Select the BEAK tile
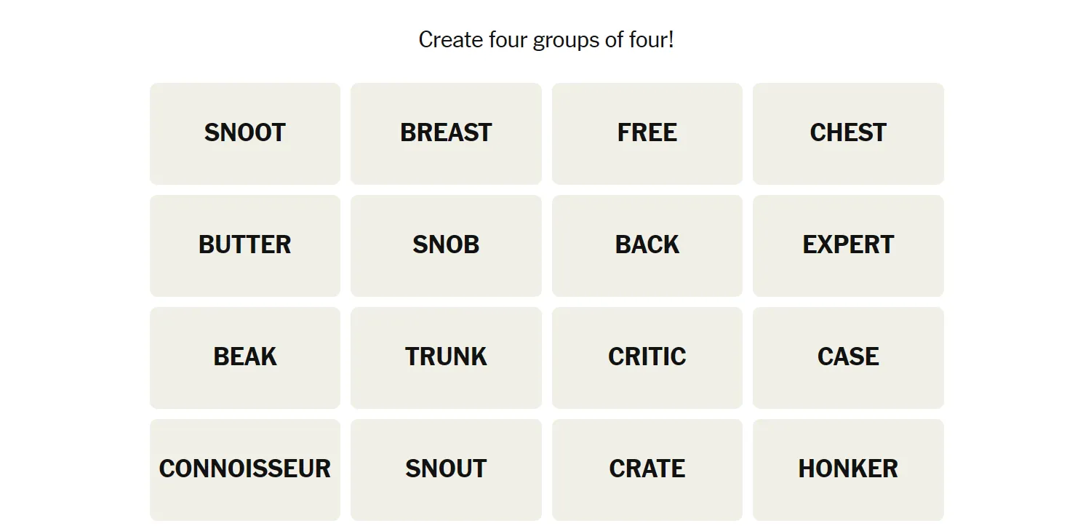Viewport: 1091px width, 526px height. click(x=245, y=357)
